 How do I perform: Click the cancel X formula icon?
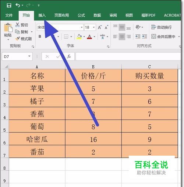(47, 56)
